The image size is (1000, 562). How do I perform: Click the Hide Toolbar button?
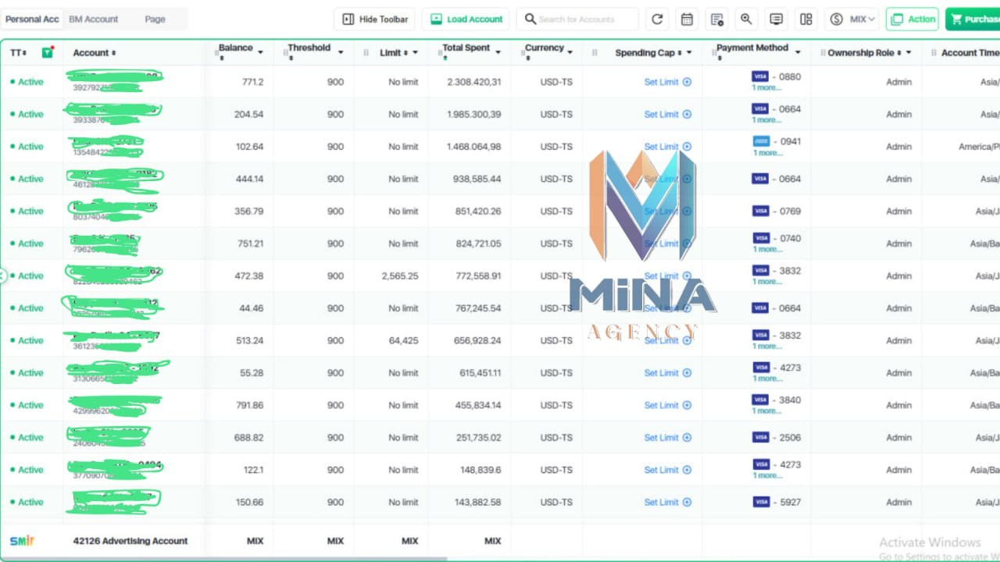pos(375,20)
